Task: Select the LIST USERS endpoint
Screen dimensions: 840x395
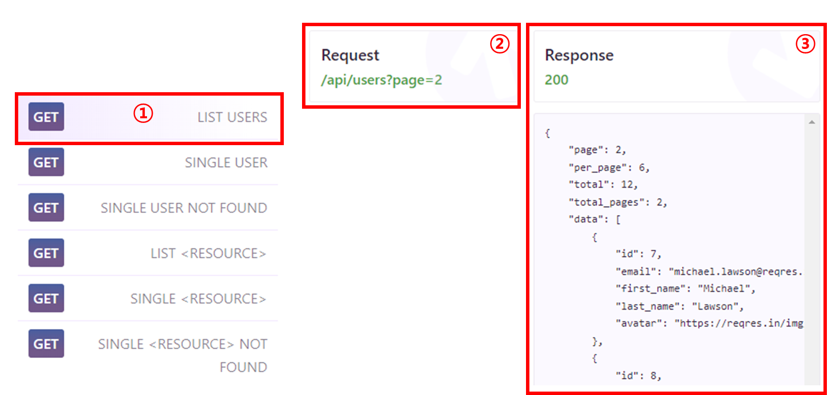Action: click(148, 117)
